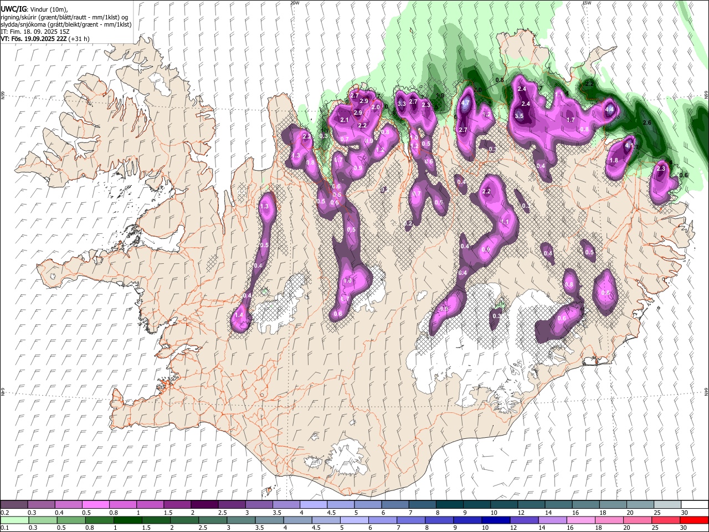Pick the green 0.5–0.8 swatch in the bottom legend row
Image resolution: width=709 pixels, height=532 pixels.
pyautogui.click(x=71, y=520)
